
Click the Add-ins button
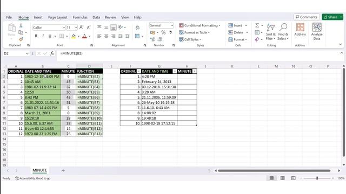click(x=300, y=30)
